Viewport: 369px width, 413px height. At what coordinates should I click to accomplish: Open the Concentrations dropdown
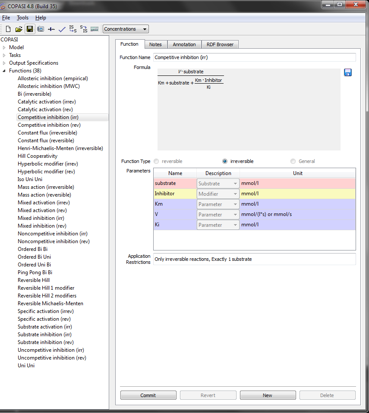pos(126,29)
